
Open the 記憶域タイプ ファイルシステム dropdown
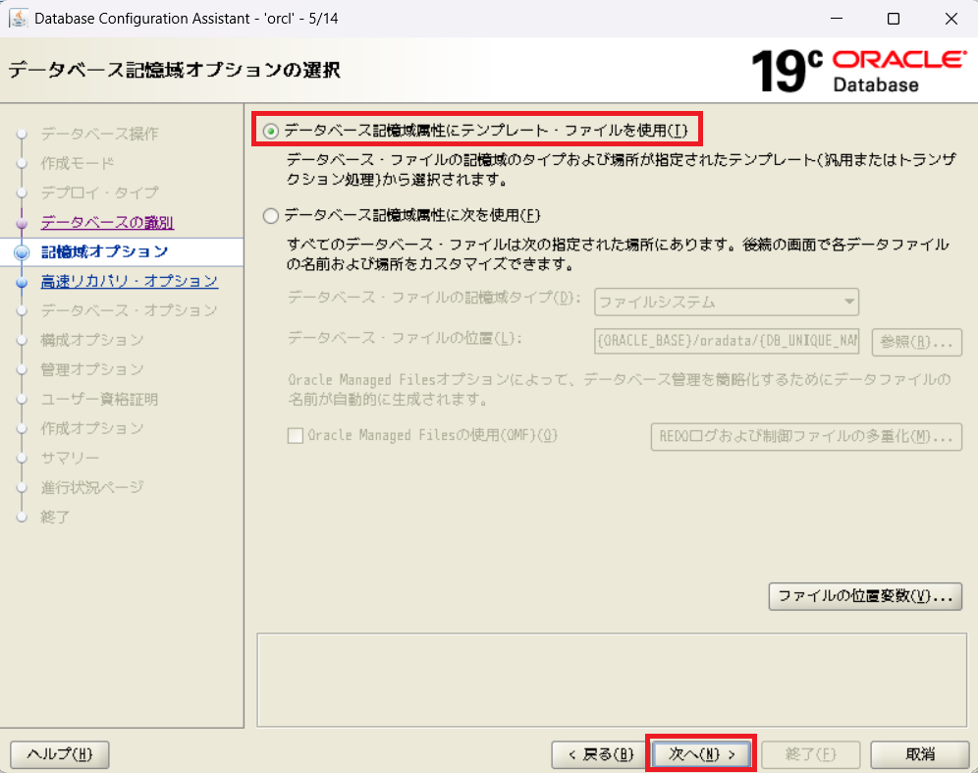(x=727, y=302)
